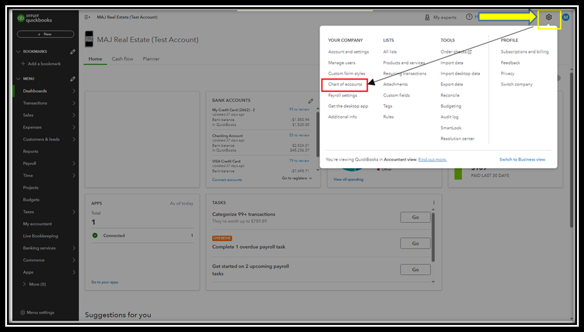Select Export data tool
Viewport: 584px width, 332px height.
(x=452, y=85)
